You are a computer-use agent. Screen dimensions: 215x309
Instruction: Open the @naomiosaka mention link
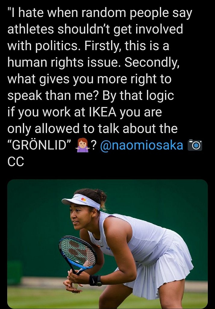tap(141, 145)
